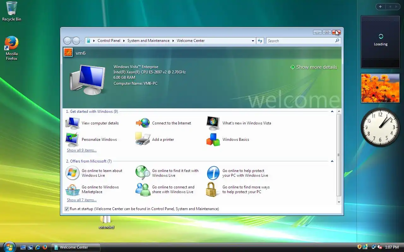
Task: Click the vm6 user account picture
Action: (68, 52)
